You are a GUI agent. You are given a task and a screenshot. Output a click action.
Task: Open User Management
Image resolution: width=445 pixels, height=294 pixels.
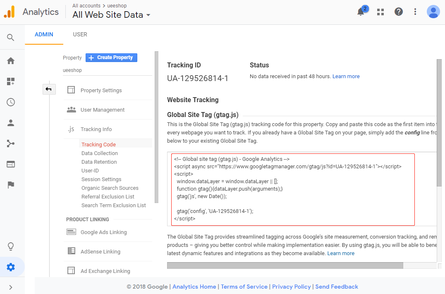pos(103,110)
